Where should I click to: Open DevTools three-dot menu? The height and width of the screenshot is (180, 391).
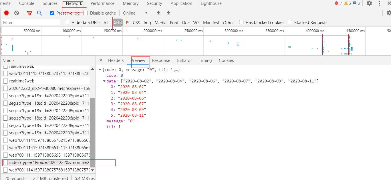coord(380,3)
